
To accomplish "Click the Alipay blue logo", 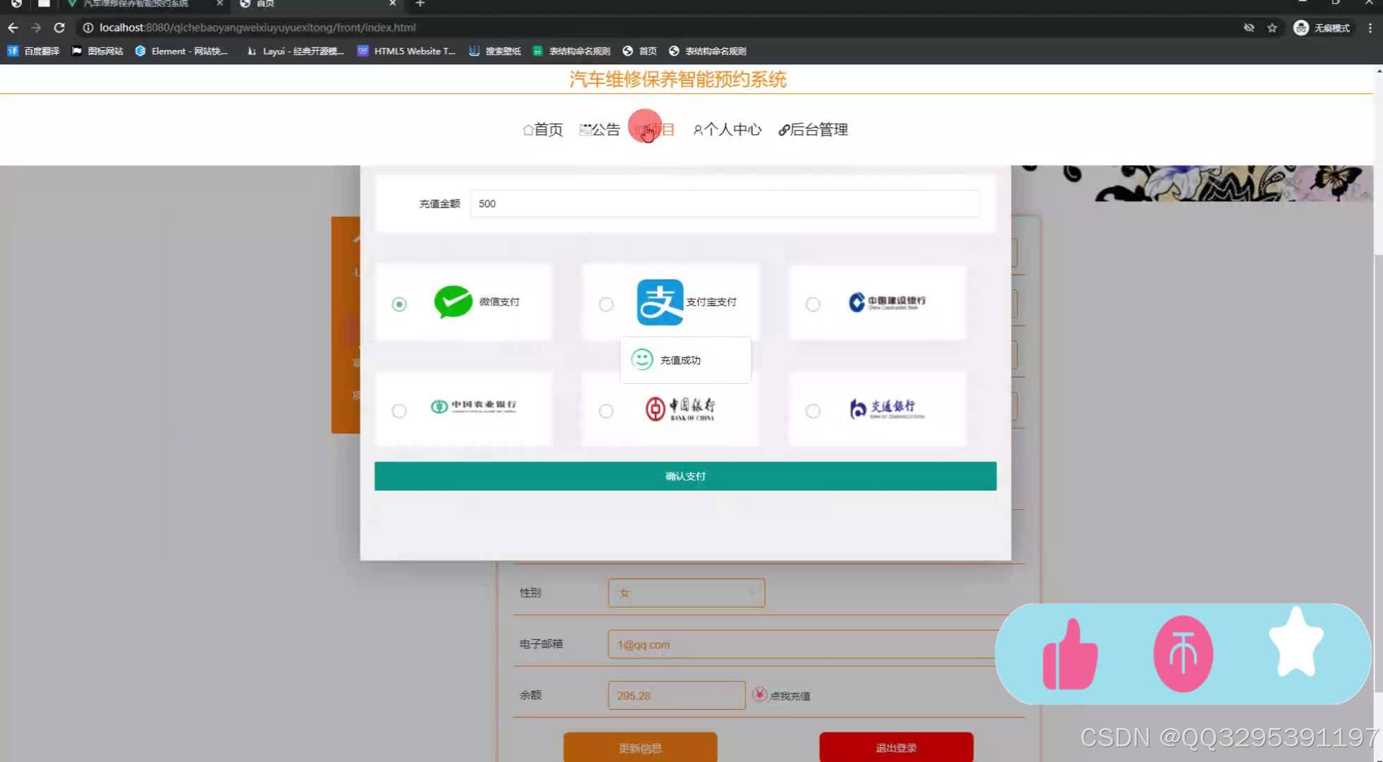I will pyautogui.click(x=660, y=302).
